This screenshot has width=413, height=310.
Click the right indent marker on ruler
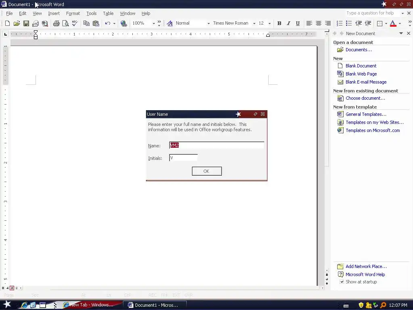268,36
